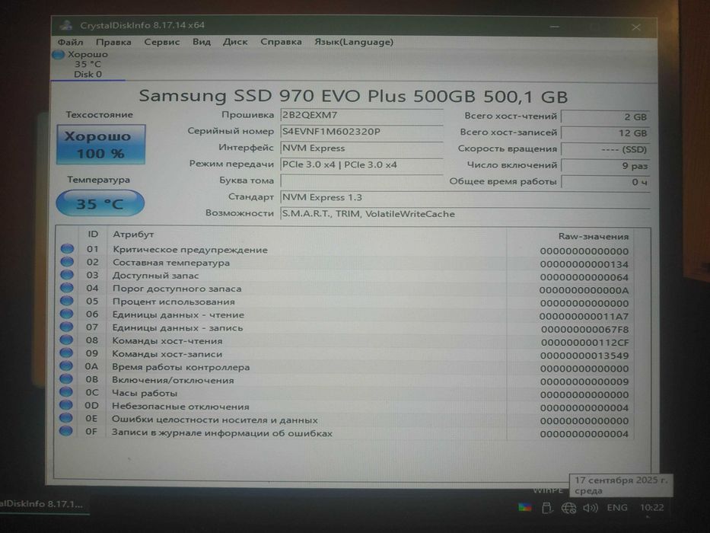This screenshot has height=533, width=710.
Task: Open the Справка menu
Action: tap(281, 42)
